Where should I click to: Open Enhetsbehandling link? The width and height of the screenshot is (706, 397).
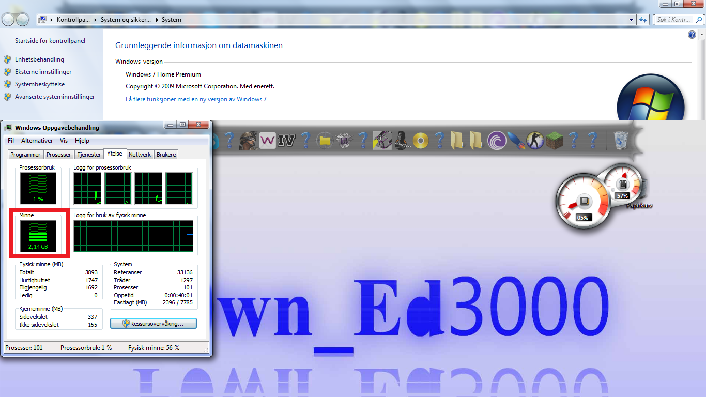click(x=39, y=59)
